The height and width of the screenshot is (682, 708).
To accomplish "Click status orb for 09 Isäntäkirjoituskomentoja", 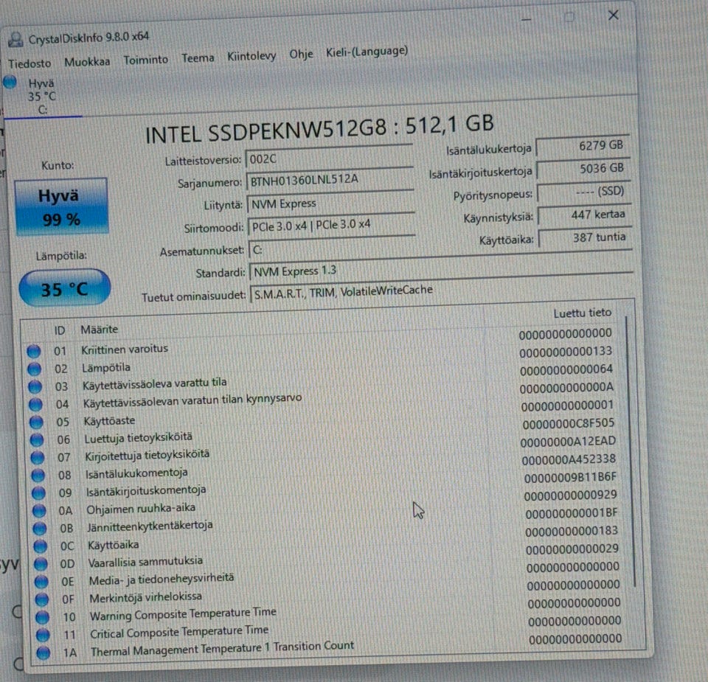I will coord(38,493).
